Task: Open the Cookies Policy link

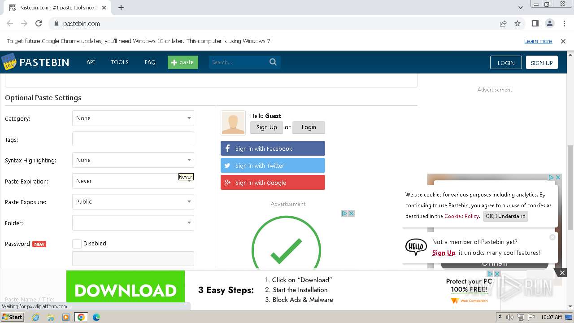Action: (x=461, y=216)
